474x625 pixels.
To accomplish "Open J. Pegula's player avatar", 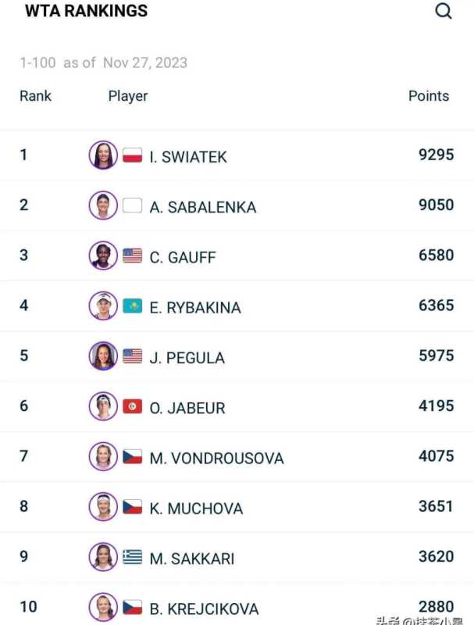I will click(103, 356).
